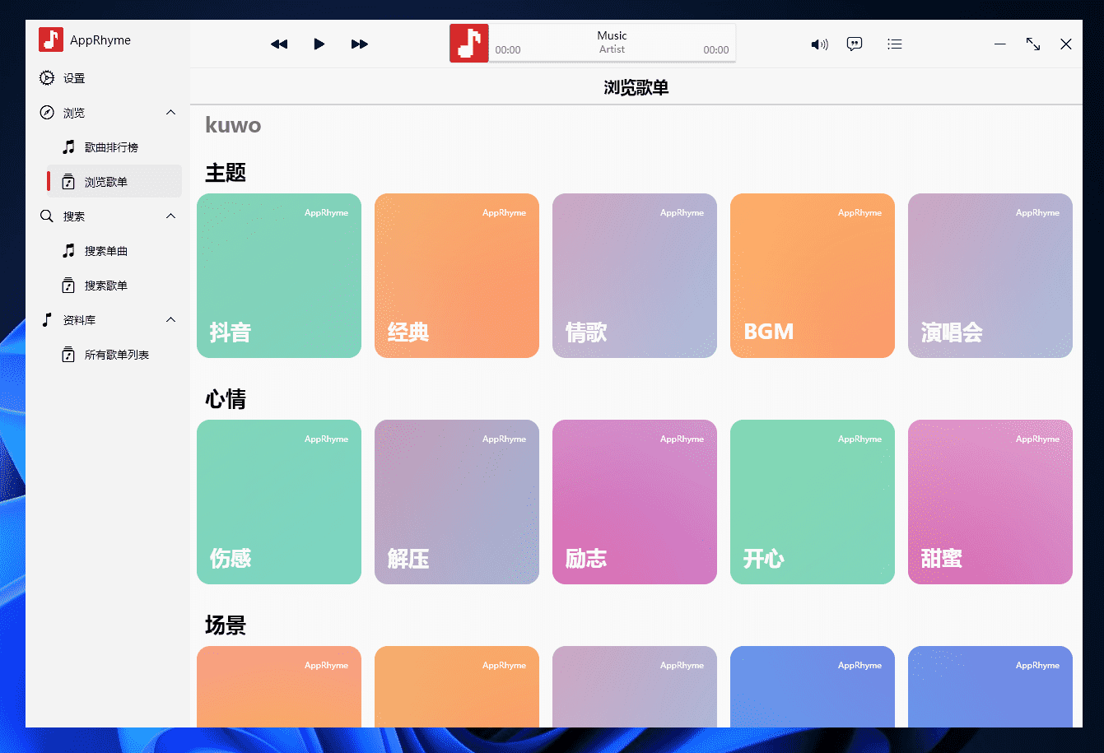This screenshot has height=753, width=1104.
Task: Open the lyrics speech bubble icon
Action: coord(855,44)
